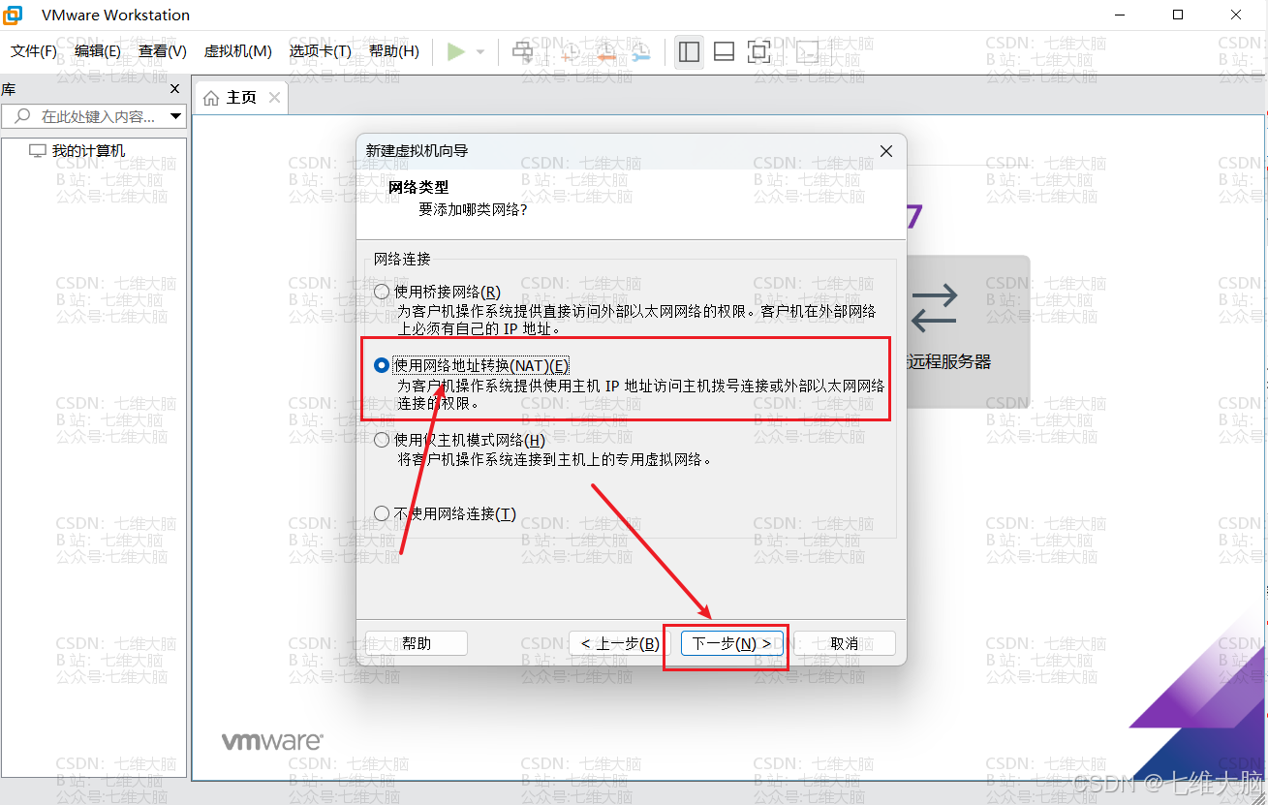Click < 上一步(B) button

pyautogui.click(x=620, y=643)
